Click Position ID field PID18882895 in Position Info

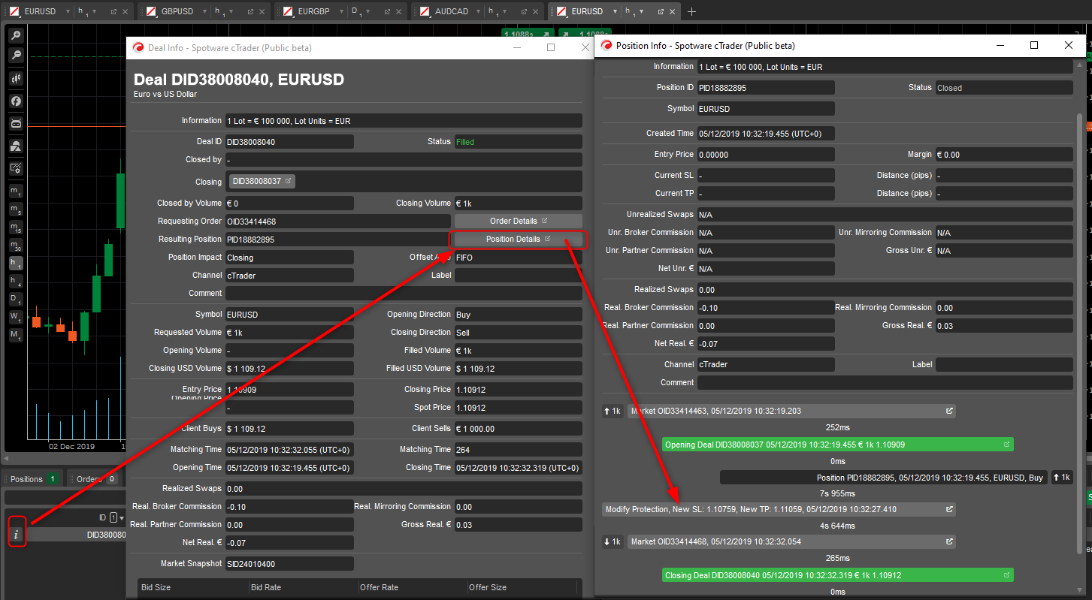coord(766,88)
